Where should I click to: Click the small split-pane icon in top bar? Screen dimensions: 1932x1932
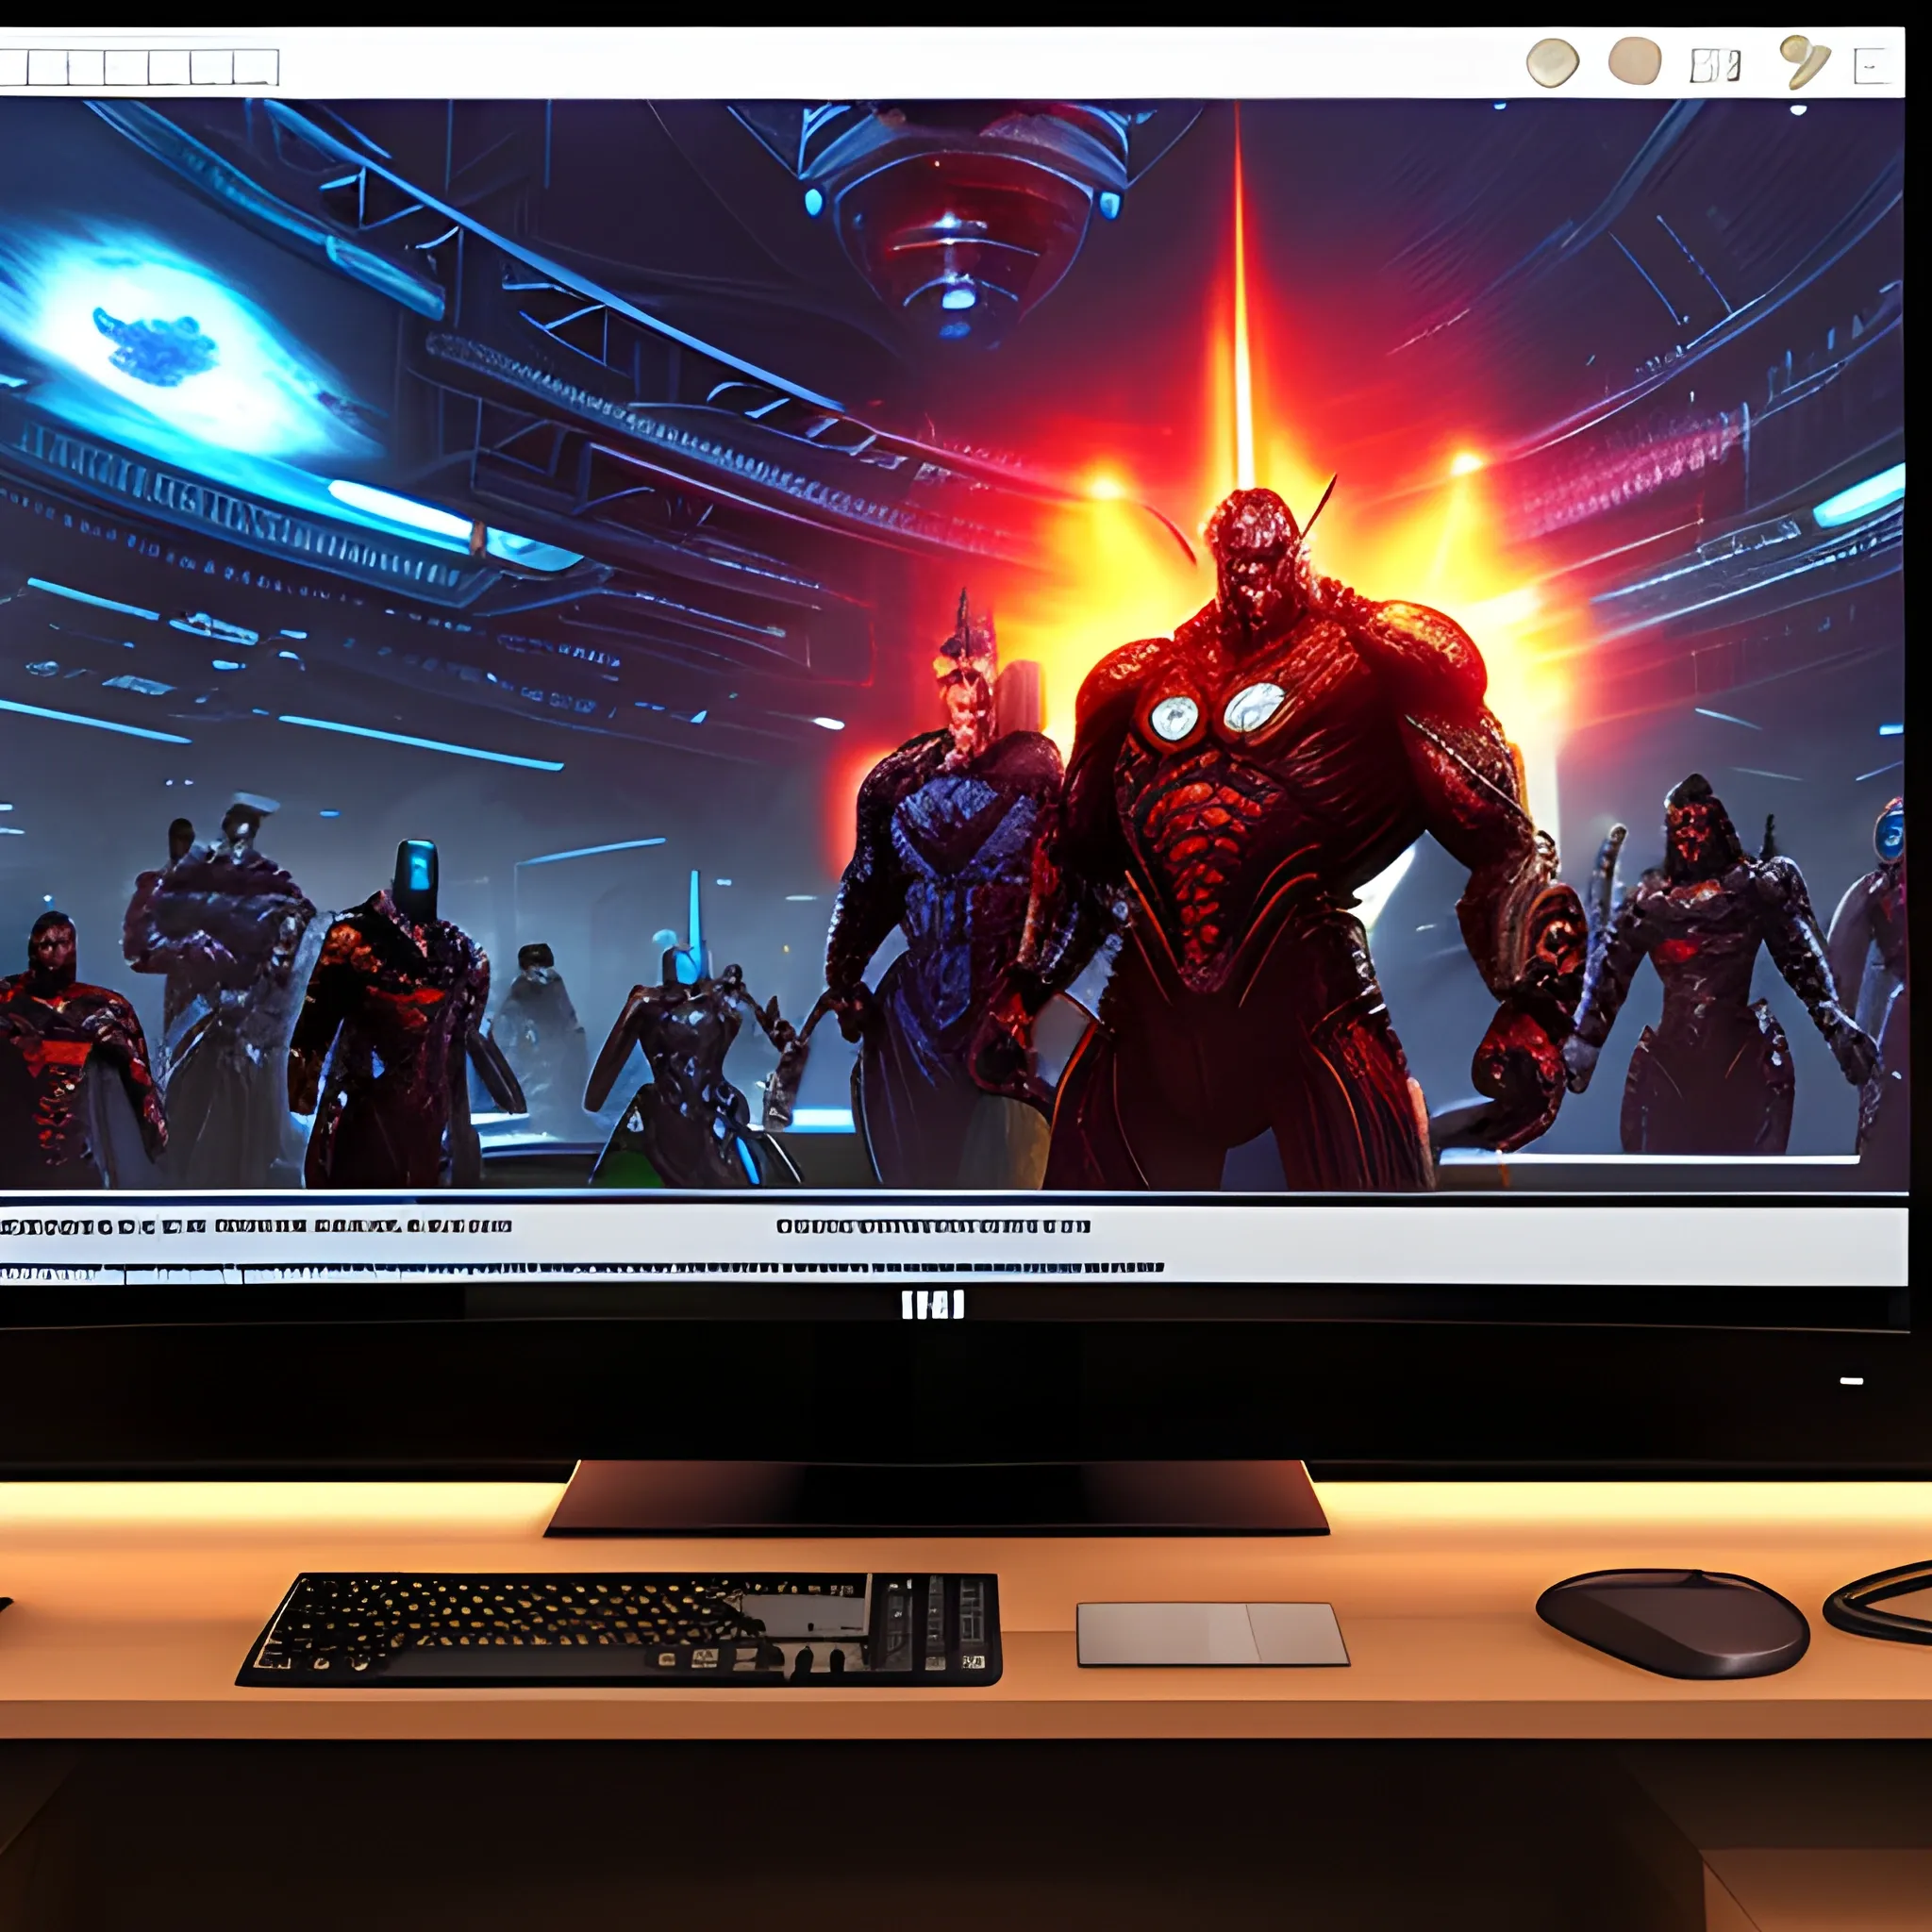tap(1715, 66)
